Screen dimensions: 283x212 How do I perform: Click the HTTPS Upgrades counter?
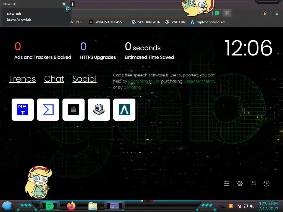98,51
